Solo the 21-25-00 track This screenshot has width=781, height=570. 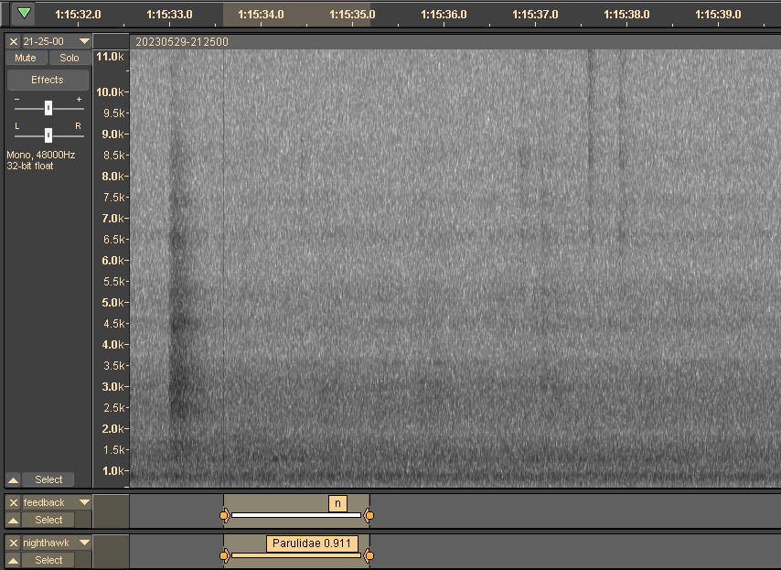(70, 58)
